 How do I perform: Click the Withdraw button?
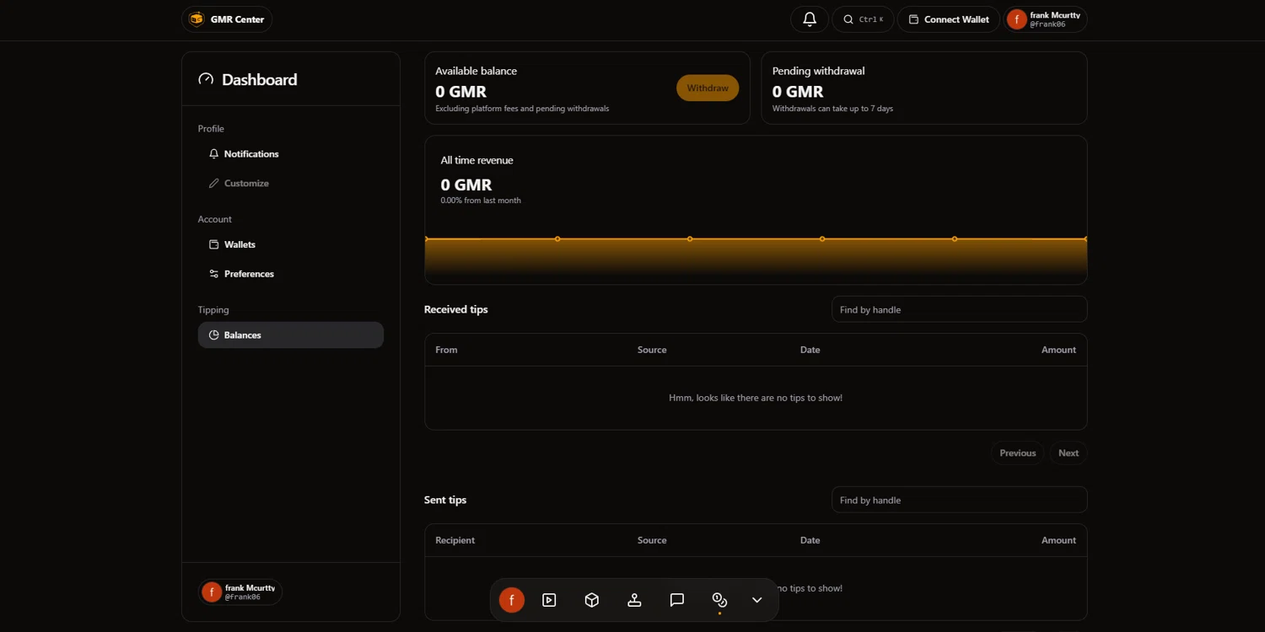[x=708, y=88]
